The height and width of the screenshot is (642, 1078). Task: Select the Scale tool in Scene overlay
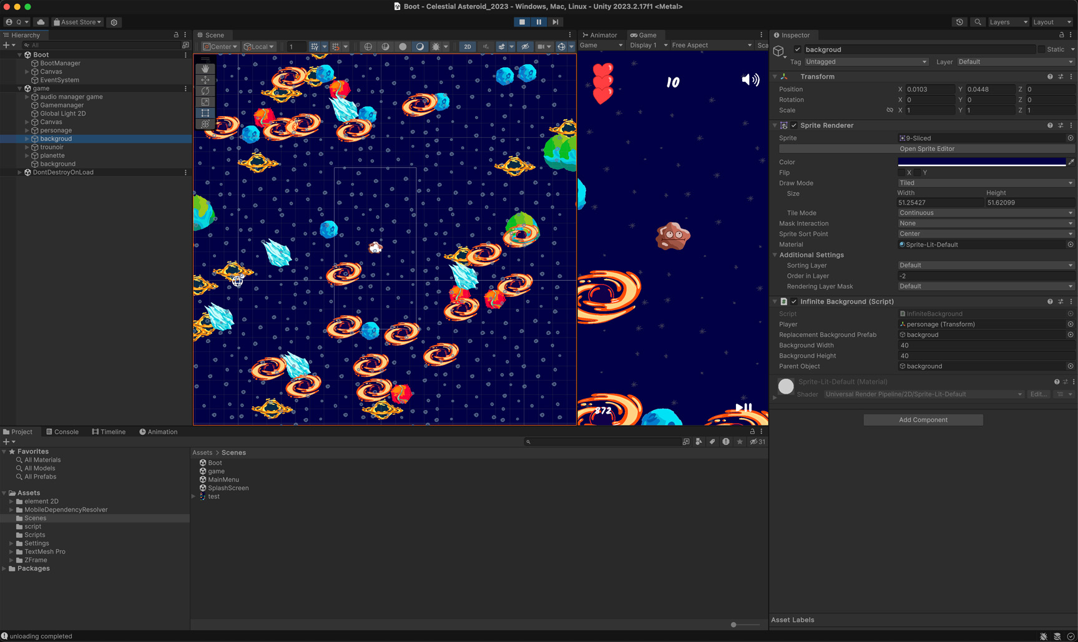coord(205,102)
